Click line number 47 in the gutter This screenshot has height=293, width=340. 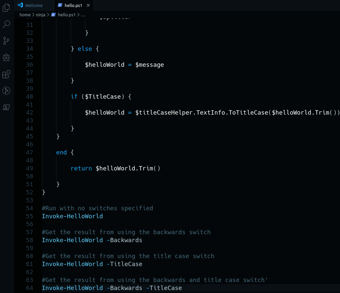tap(29, 152)
